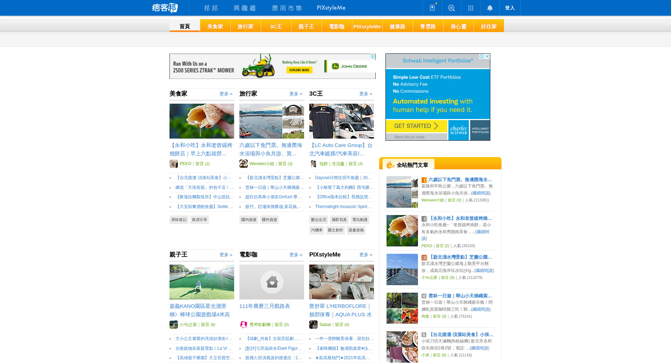Open the seaside pool thumbnail in 旅行家
Viewport: 671px width, 363px height.
(272, 121)
